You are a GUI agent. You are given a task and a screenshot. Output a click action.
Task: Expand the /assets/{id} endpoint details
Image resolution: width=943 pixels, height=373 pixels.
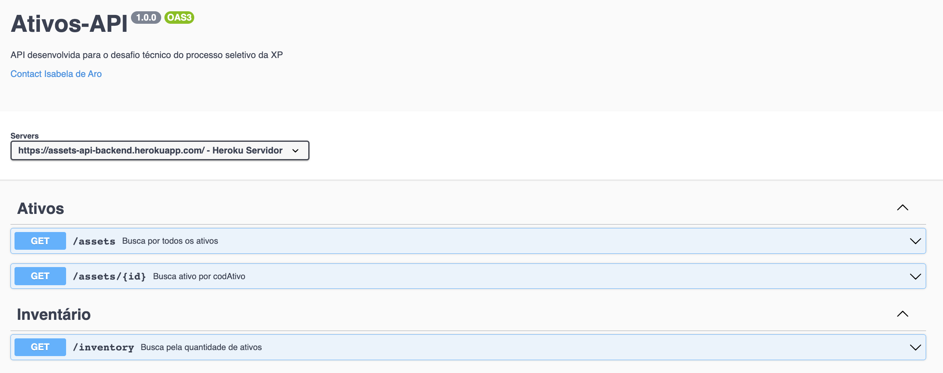pos(916,276)
